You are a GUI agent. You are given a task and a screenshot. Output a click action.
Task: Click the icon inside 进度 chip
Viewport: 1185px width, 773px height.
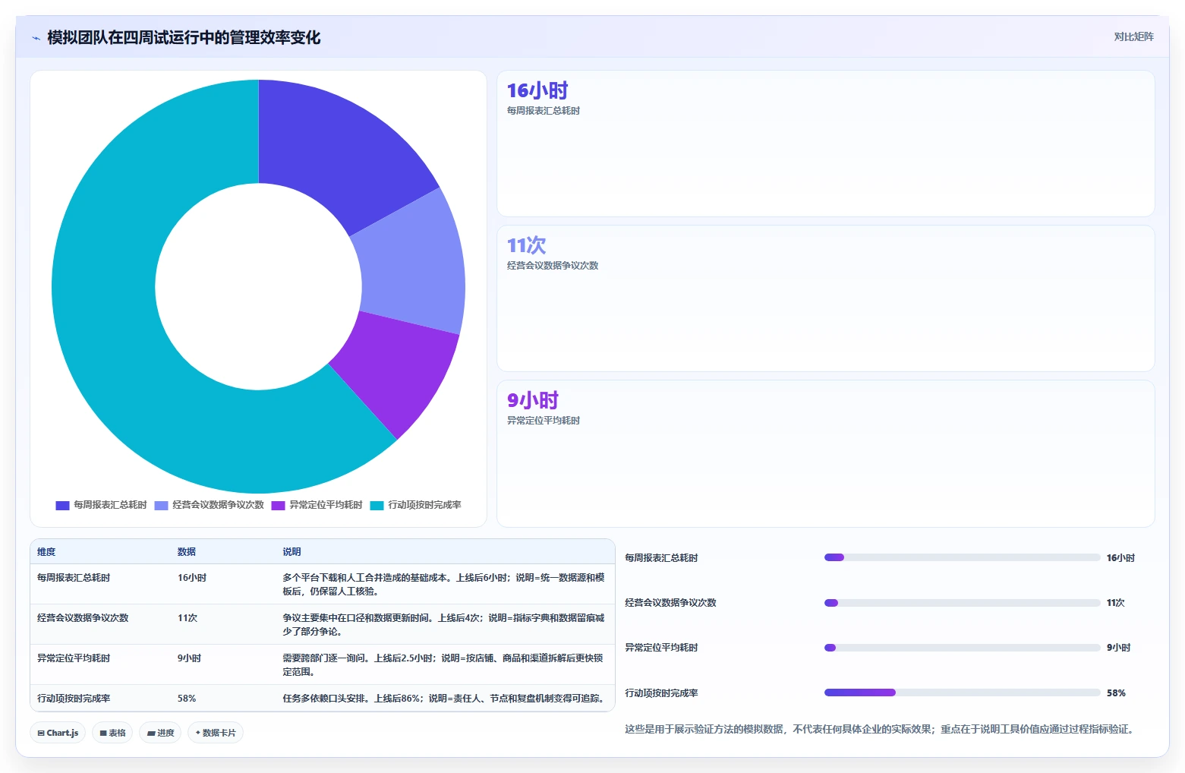click(x=151, y=734)
